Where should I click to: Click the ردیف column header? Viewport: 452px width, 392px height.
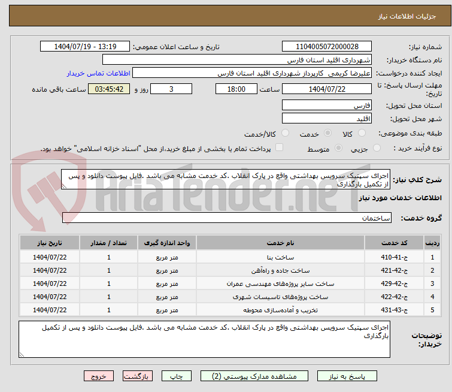coord(432,243)
